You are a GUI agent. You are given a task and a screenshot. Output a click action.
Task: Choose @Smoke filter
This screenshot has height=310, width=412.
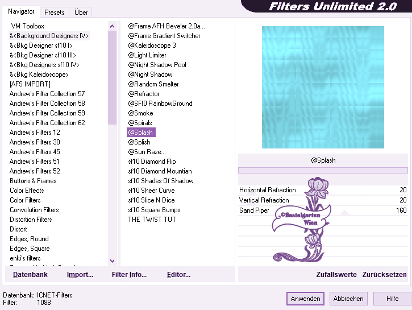point(140,113)
